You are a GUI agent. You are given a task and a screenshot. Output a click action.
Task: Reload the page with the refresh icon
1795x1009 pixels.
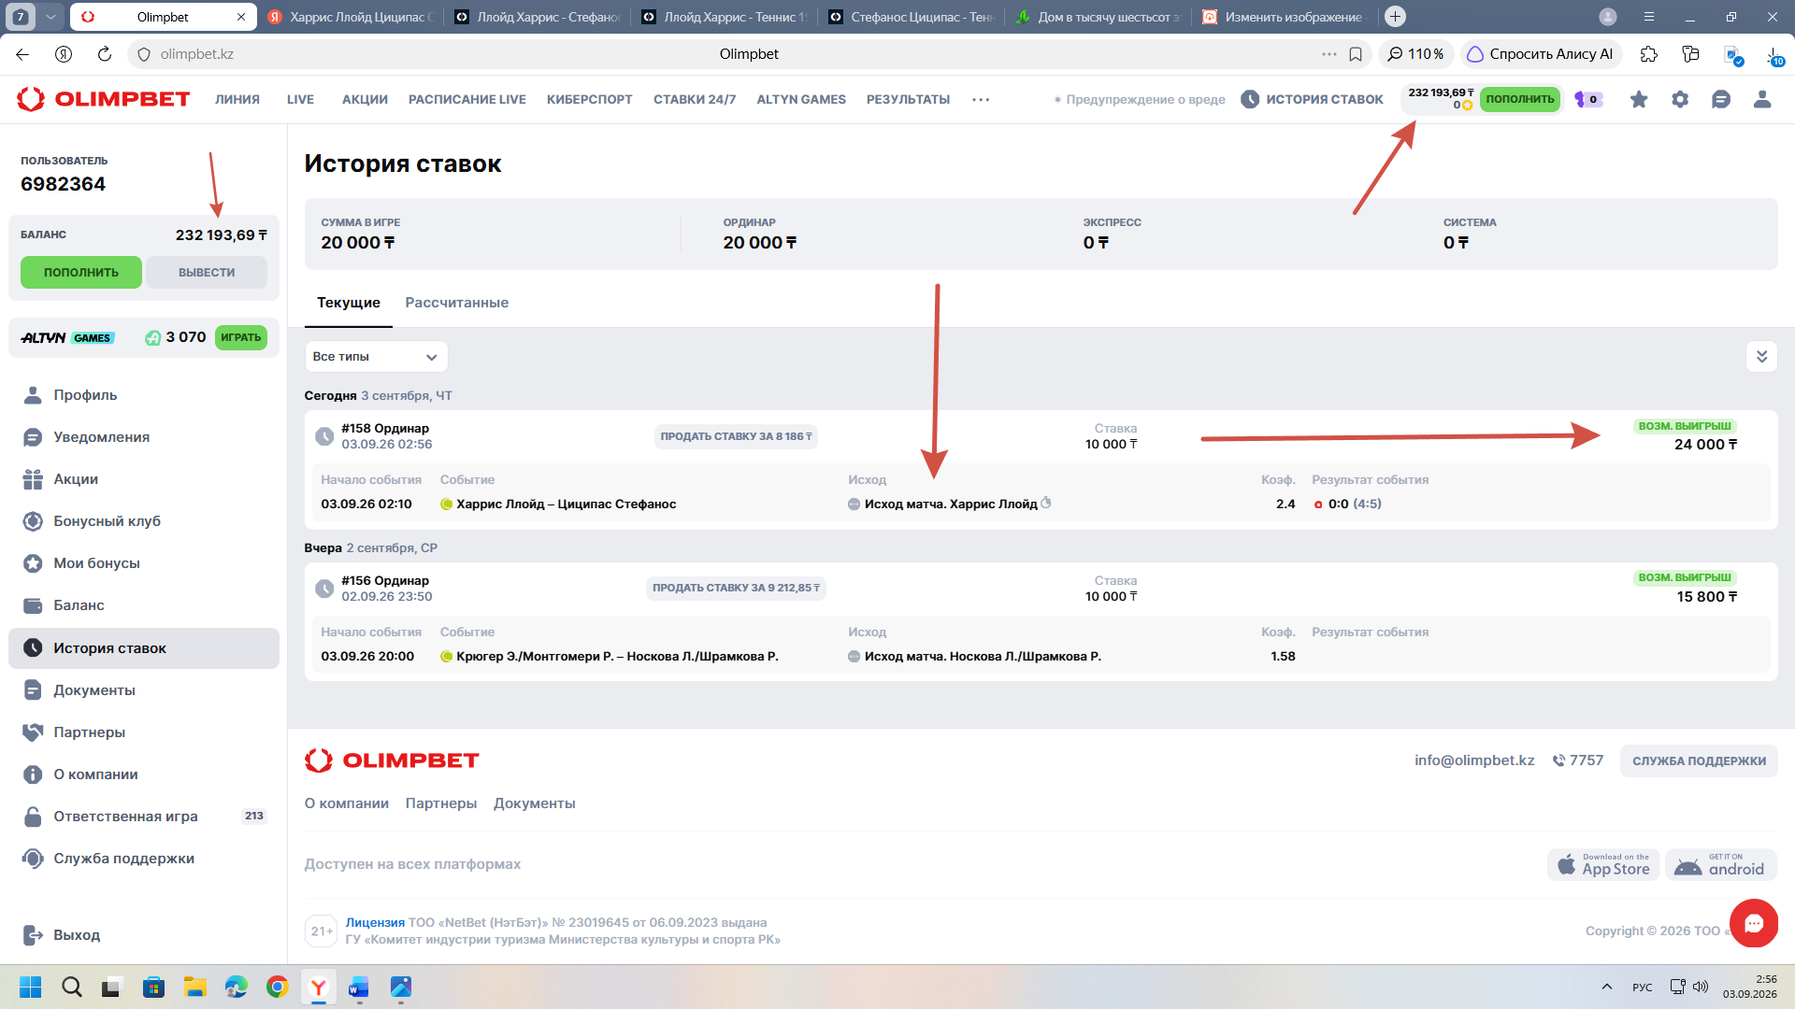105,54
